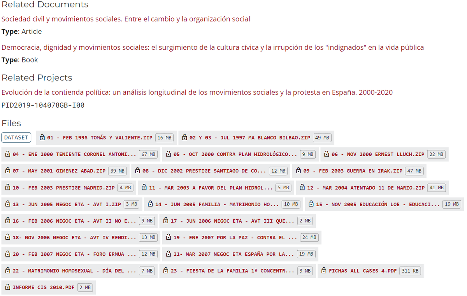Click the lock icon on 06 - NOV 2000 ERNEST LLUCH.ZIP
This screenshot has height=296, width=467.
326,154
